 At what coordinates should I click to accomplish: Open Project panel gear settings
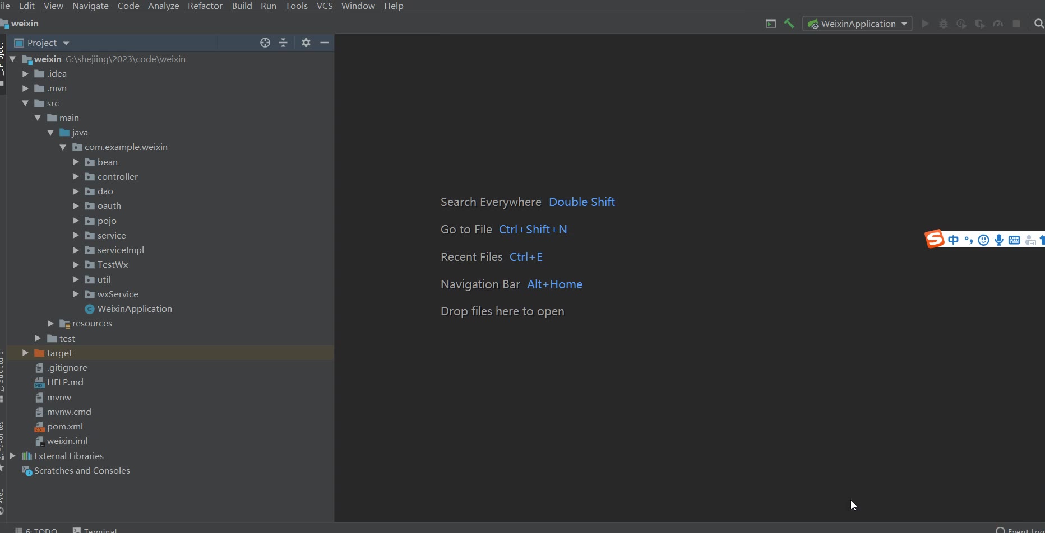click(x=306, y=43)
